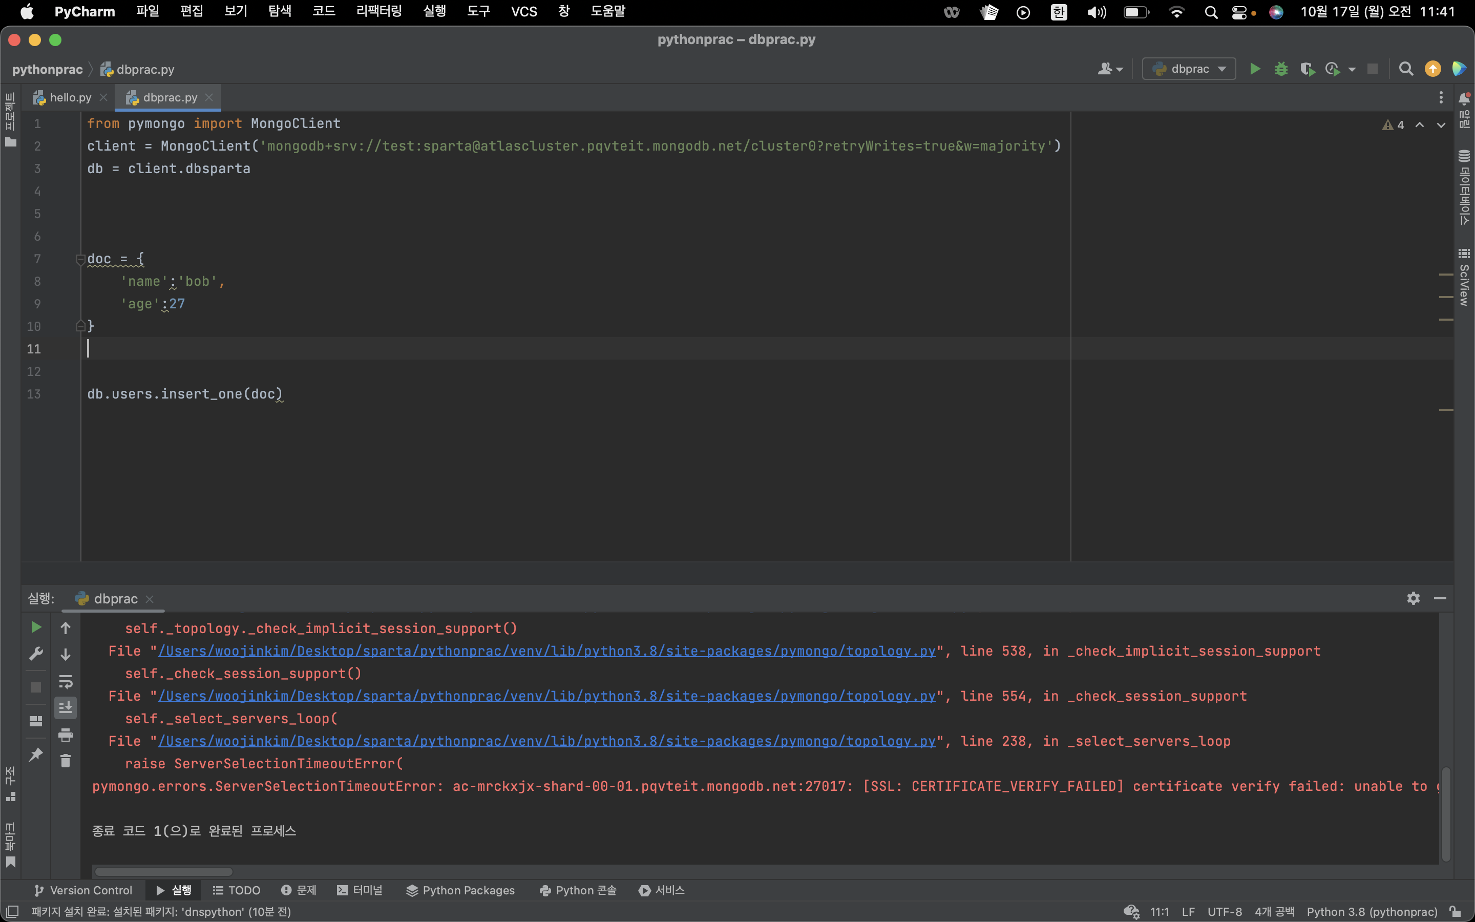Open the Code With Me user icon
Screen dimensions: 1475x922
[x=1104, y=69]
